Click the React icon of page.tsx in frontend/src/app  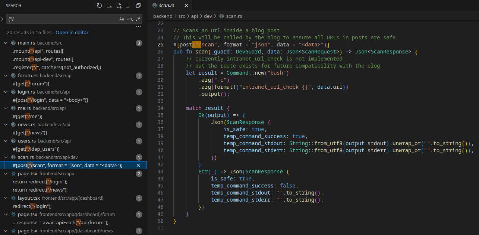pyautogui.click(x=13, y=174)
